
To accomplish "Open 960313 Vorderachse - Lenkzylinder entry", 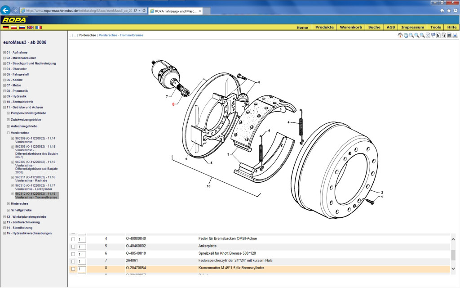I will pos(35,187).
